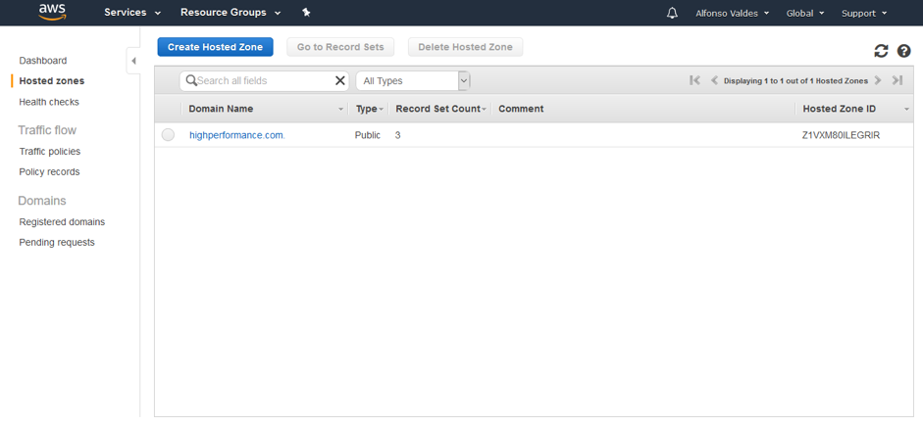Go to Health checks in sidebar
Image resolution: width=923 pixels, height=422 pixels.
pos(49,102)
